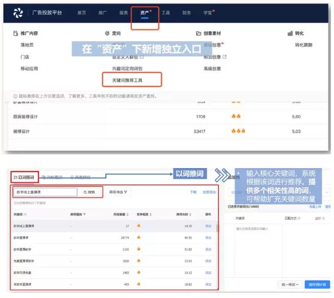Click the 5.03 bid value

296,131
